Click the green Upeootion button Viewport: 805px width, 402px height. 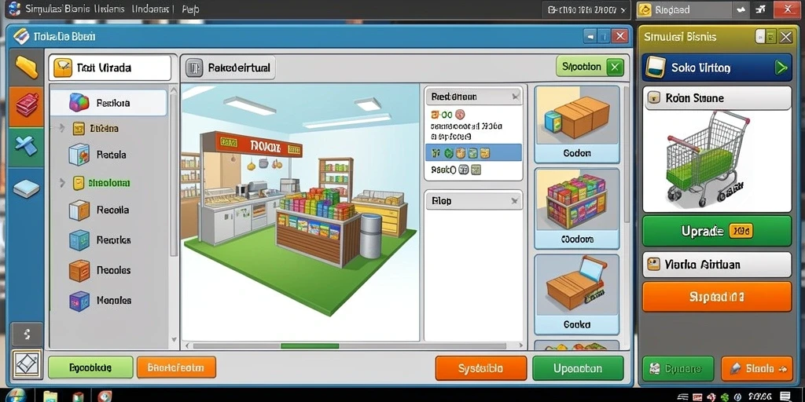pos(578,368)
